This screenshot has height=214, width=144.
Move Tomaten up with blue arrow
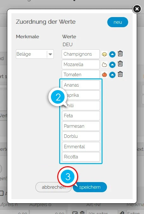(x=112, y=75)
